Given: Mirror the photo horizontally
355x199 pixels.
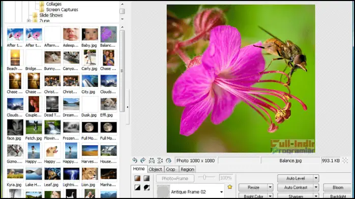Looking at the screenshot, I should point(152,160).
